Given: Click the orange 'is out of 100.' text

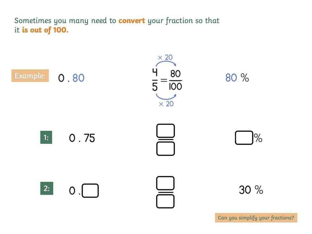Looking at the screenshot, I should click(45, 30).
